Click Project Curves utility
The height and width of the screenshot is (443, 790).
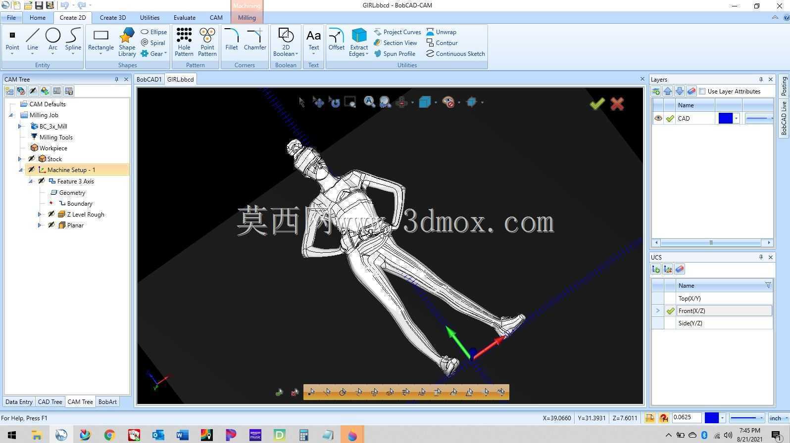pos(397,32)
